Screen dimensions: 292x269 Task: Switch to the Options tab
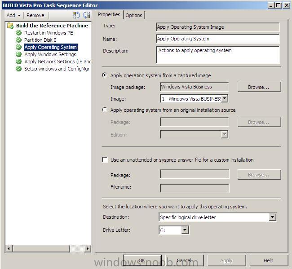134,15
